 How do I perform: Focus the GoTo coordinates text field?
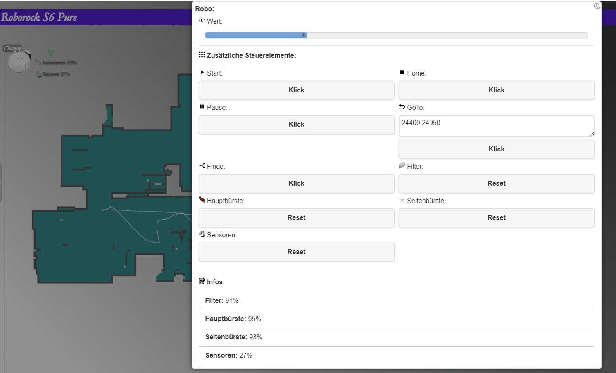coord(496,125)
